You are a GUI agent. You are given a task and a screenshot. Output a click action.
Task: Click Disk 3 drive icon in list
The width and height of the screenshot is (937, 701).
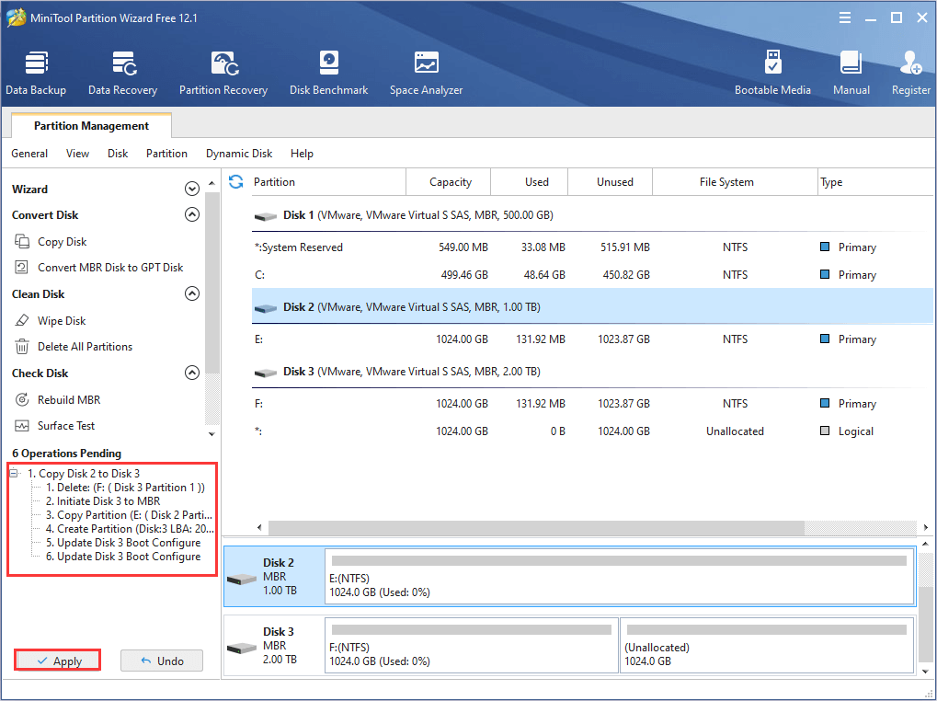266,373
